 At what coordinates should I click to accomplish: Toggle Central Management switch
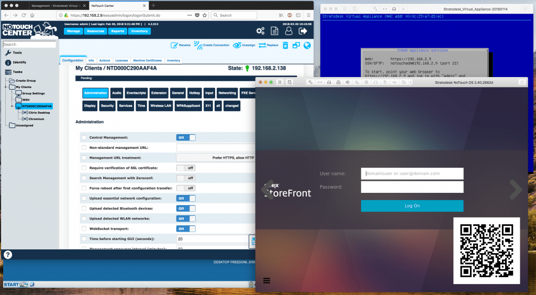[x=186, y=138]
